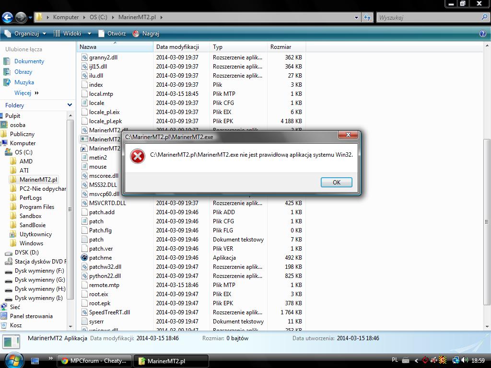The width and height of the screenshot is (491, 368).
Task: Click root.epk file icon
Action: coord(84,303)
